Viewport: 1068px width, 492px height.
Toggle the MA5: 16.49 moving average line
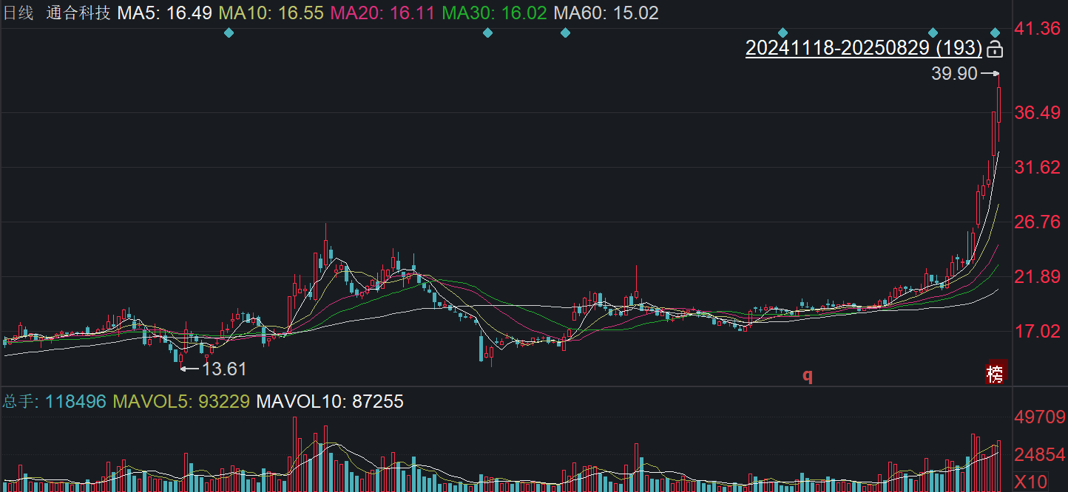[164, 13]
